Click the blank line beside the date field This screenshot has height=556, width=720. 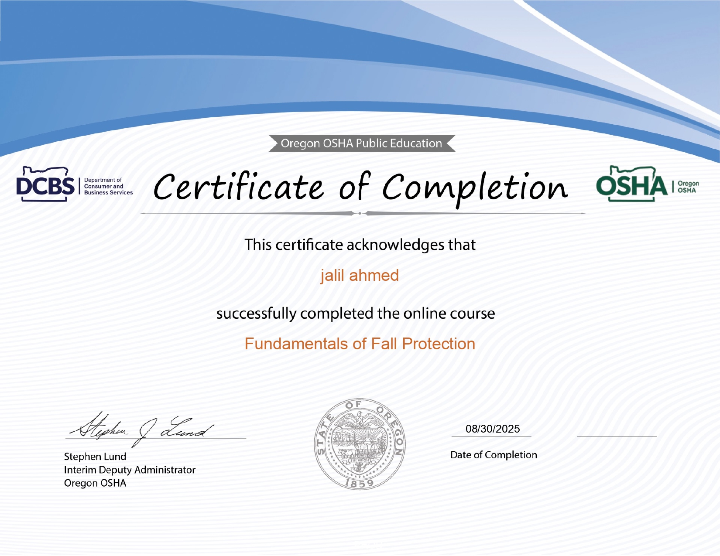(617, 437)
